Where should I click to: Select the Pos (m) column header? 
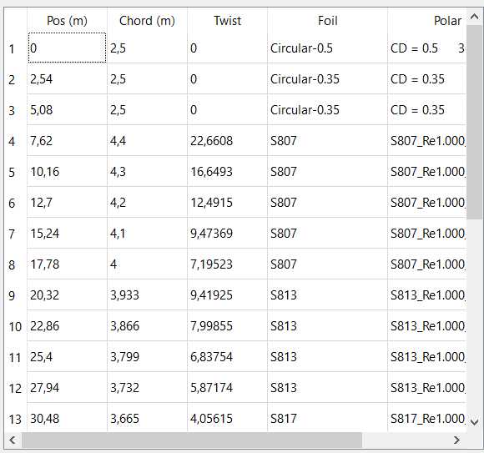coord(67,20)
